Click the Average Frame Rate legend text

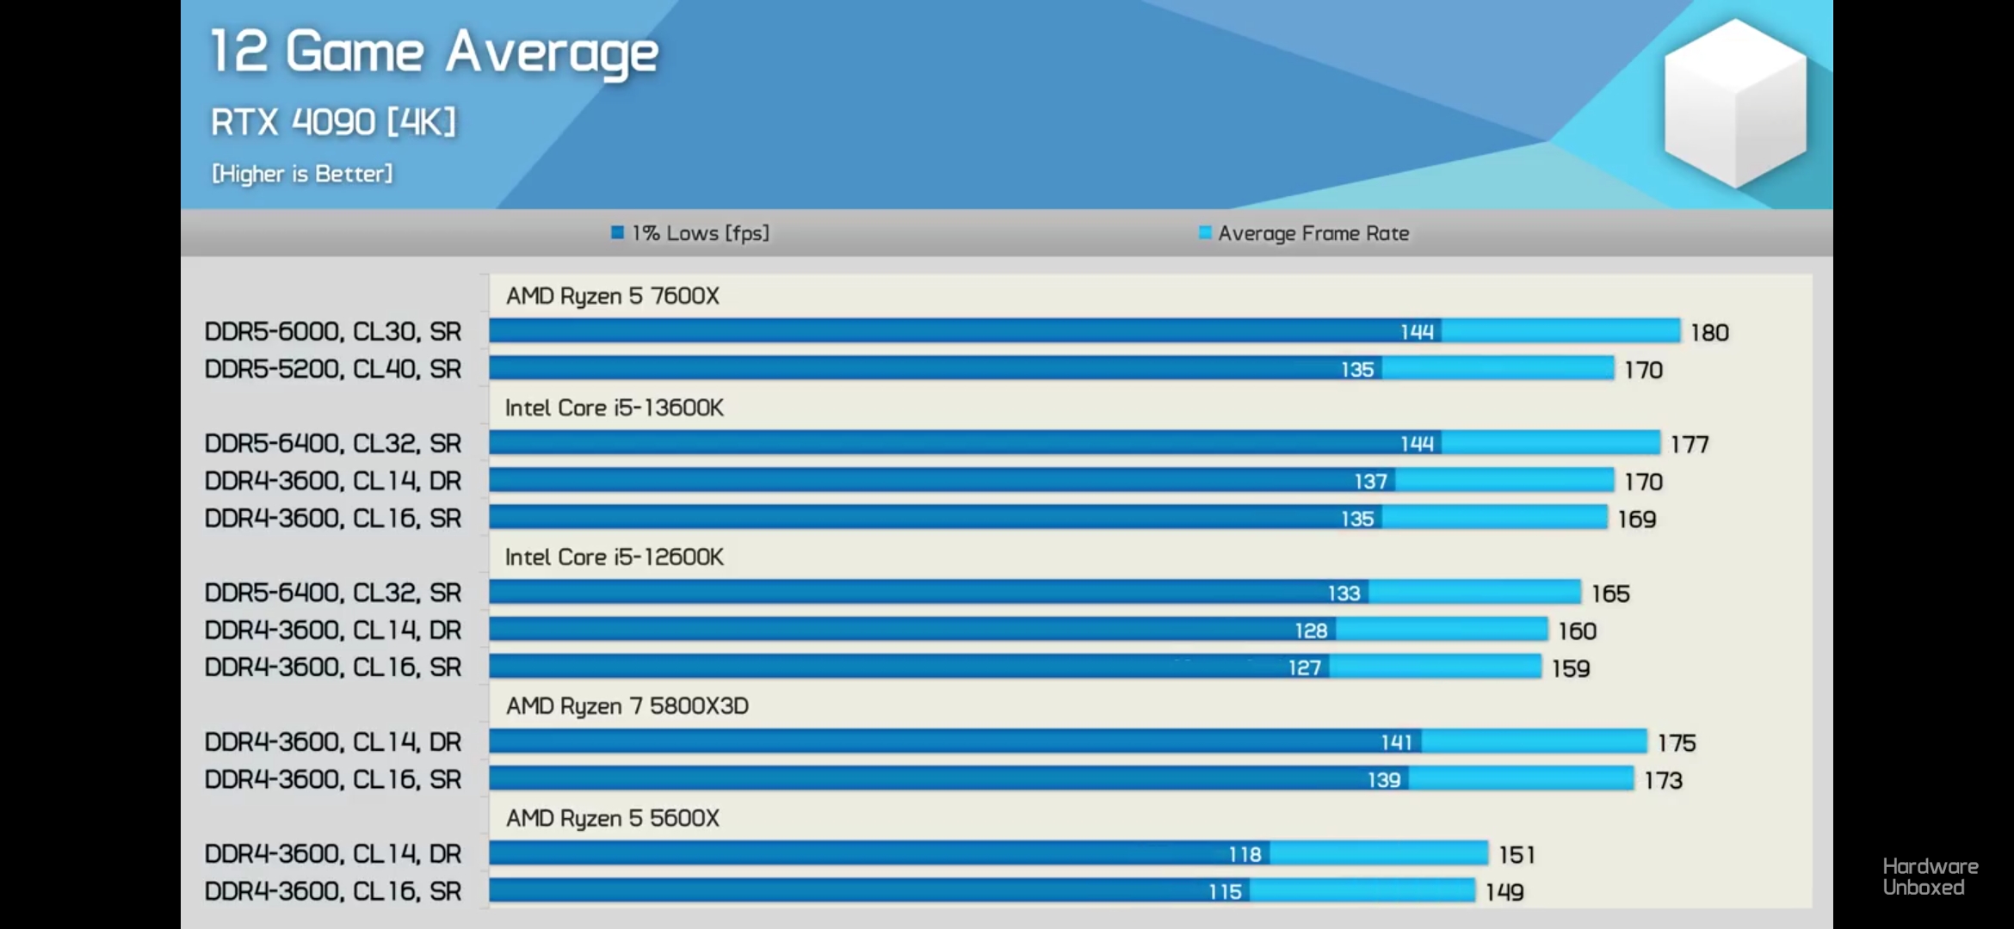click(1313, 233)
